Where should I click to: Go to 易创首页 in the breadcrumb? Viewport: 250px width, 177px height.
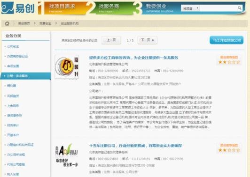[x=24, y=23]
